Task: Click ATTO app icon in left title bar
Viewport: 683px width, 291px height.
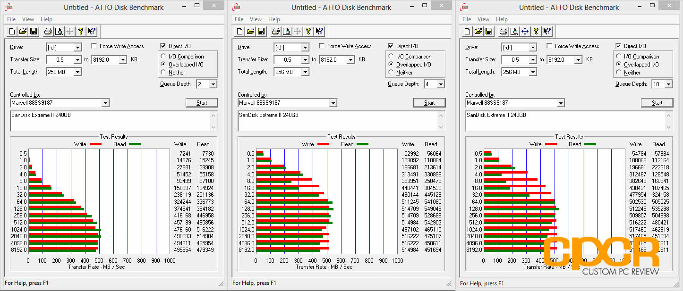Action: click(9, 7)
